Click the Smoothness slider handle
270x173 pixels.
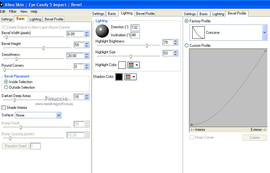pyautogui.click(x=16, y=59)
